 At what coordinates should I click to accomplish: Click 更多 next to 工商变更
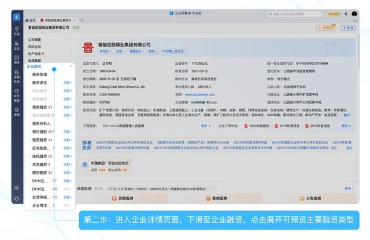click(x=206, y=126)
